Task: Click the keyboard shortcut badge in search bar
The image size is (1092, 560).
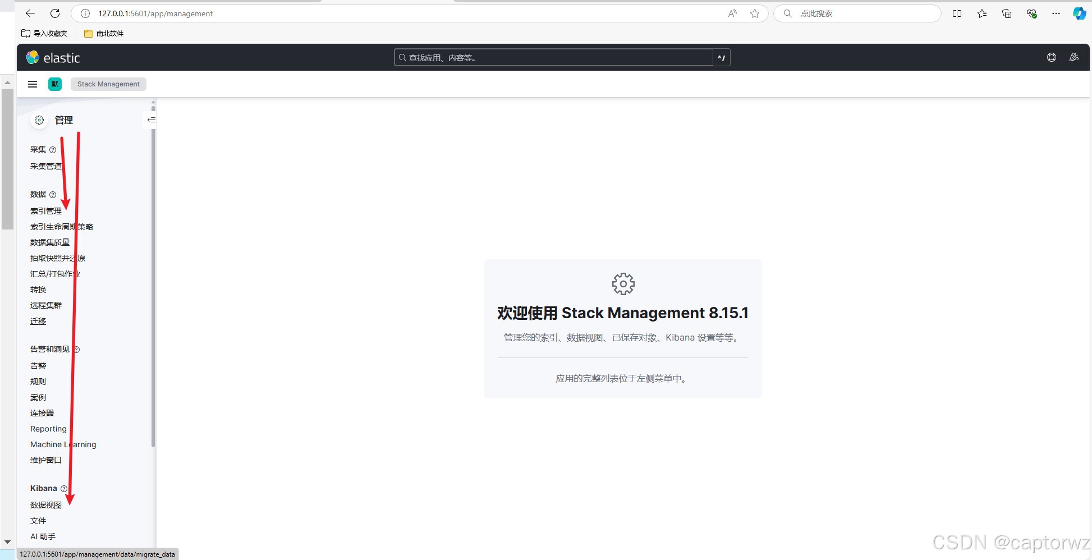Action: tap(722, 57)
